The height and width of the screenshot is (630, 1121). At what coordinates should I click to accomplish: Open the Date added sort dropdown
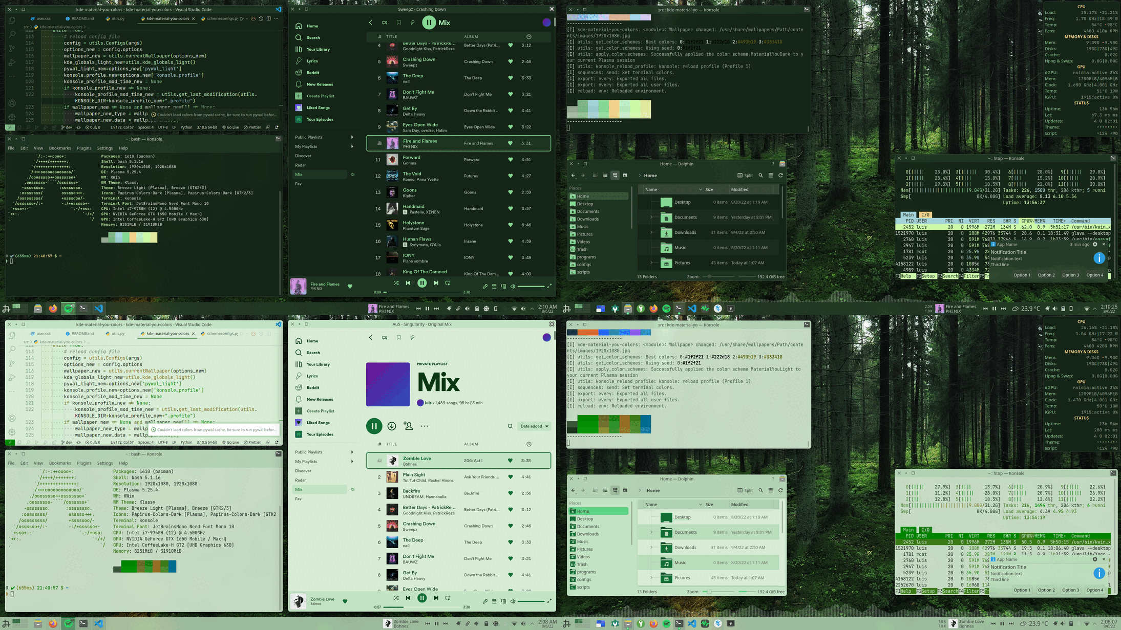pyautogui.click(x=534, y=426)
